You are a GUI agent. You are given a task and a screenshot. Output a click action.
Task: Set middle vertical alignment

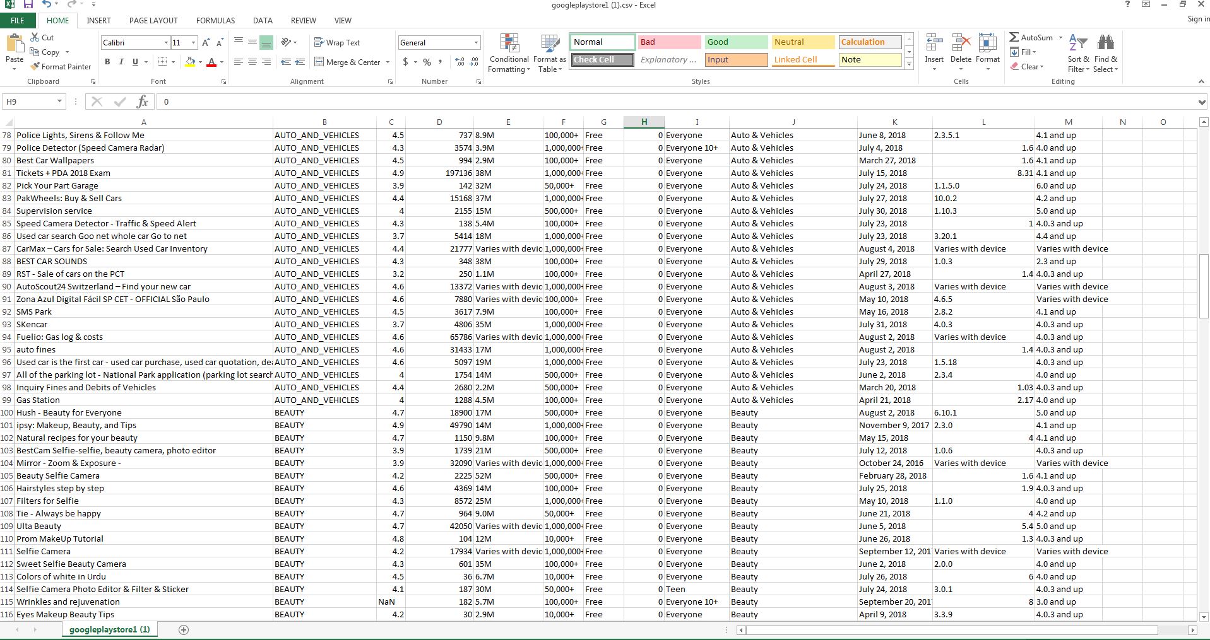pyautogui.click(x=252, y=42)
